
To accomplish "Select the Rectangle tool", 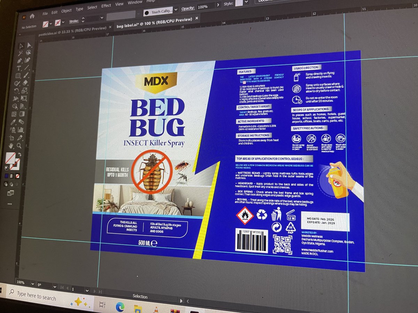I will pos(18,75).
